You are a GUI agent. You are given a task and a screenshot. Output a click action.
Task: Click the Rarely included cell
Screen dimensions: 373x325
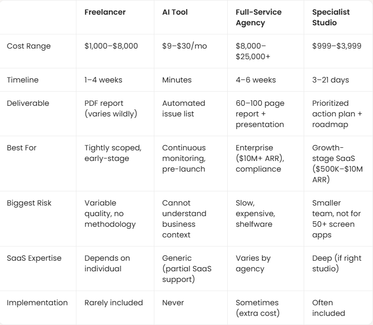coord(113,303)
